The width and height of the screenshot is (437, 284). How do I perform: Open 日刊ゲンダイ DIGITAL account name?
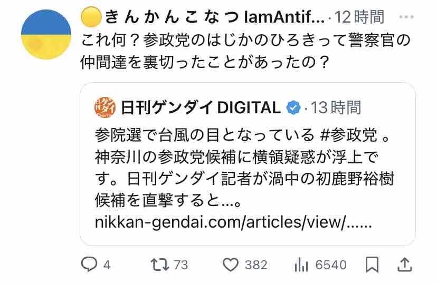click(x=201, y=107)
